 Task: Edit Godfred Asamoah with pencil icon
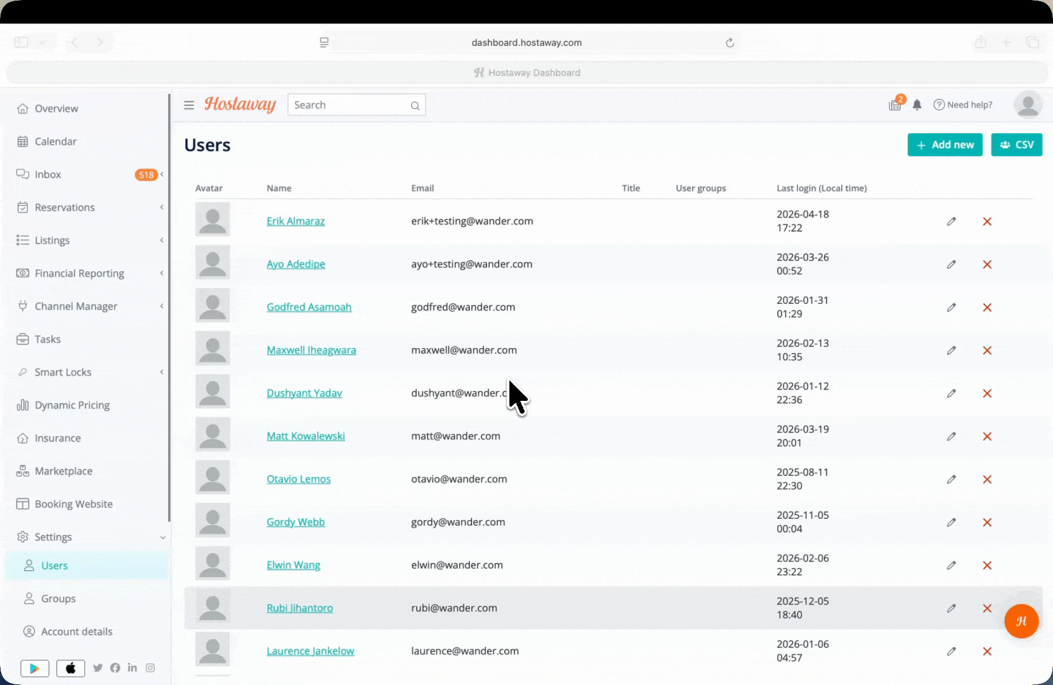pyautogui.click(x=952, y=308)
